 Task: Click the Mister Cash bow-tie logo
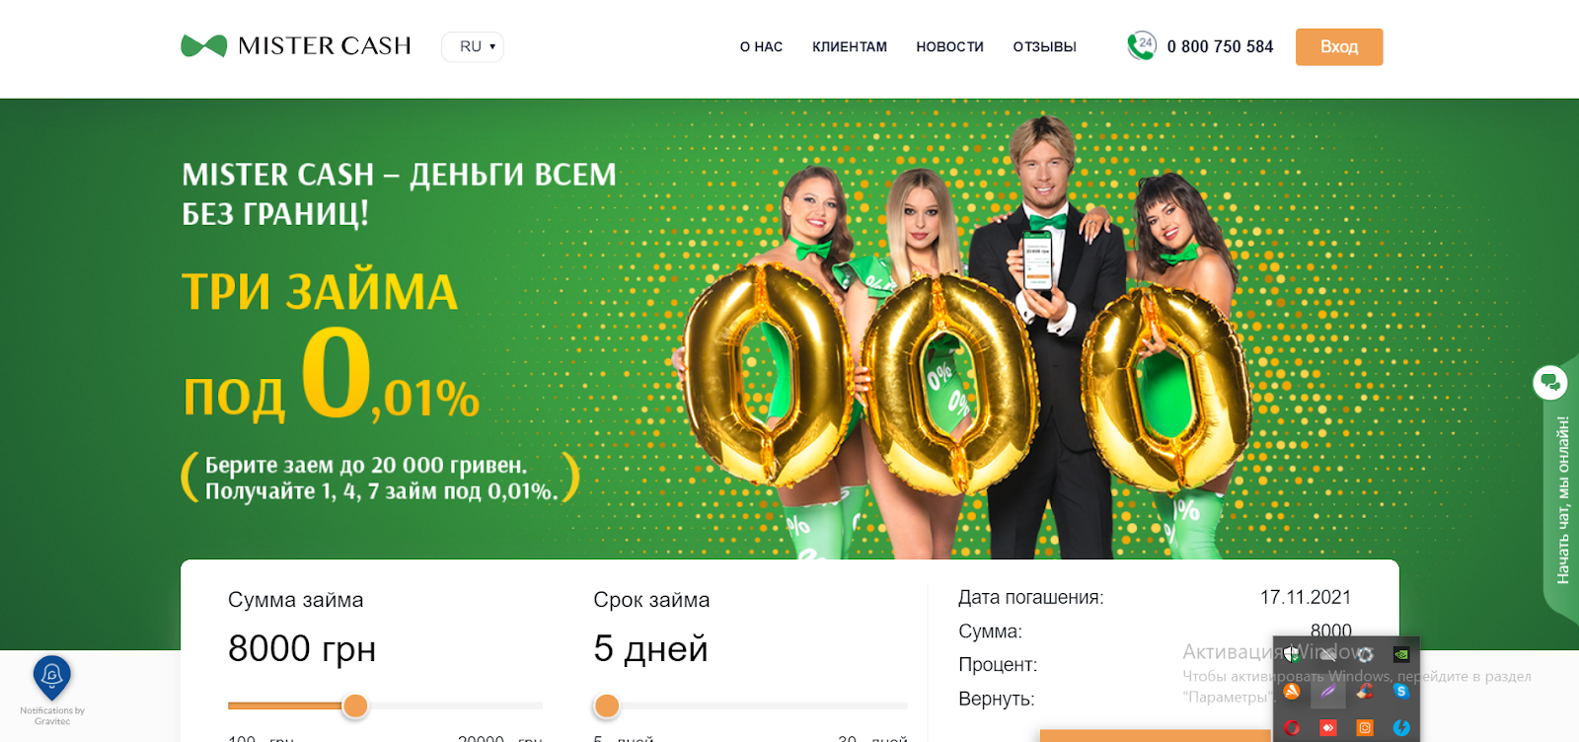coord(204,45)
